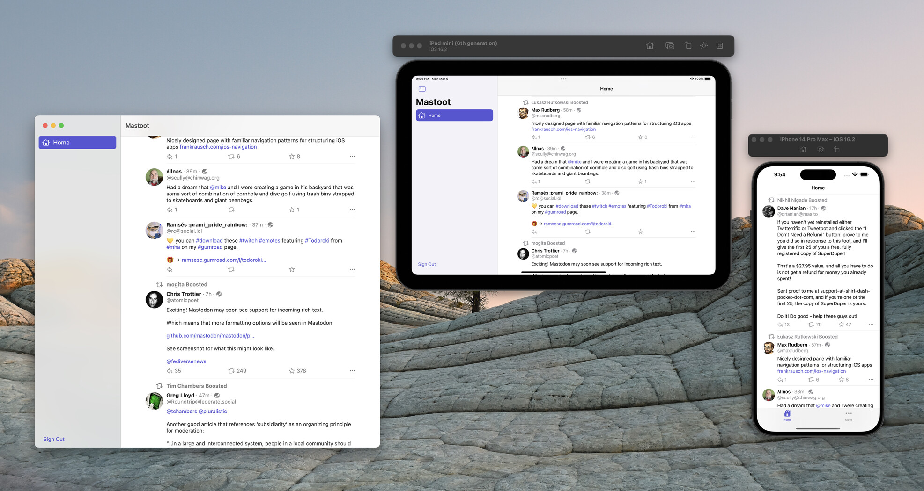The height and width of the screenshot is (491, 924).
Task: Click the Home button in the iPhone simulator toolbar
Action: click(x=803, y=150)
